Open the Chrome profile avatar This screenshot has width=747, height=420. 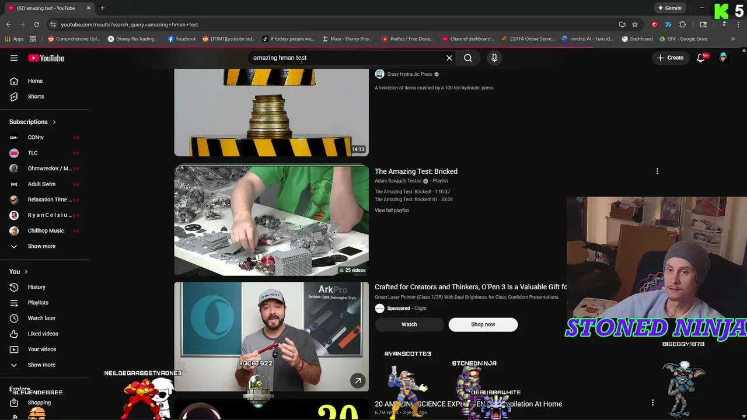coord(724,24)
